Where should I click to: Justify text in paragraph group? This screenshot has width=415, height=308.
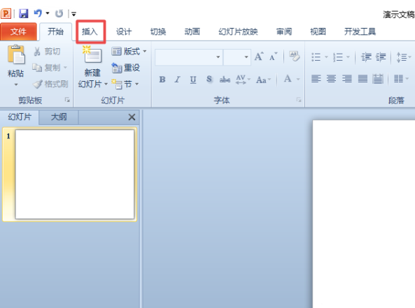pos(363,79)
